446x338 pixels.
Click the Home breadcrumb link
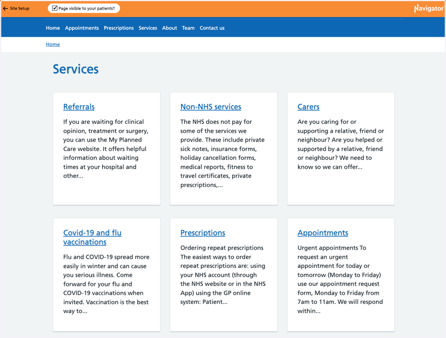pos(53,44)
